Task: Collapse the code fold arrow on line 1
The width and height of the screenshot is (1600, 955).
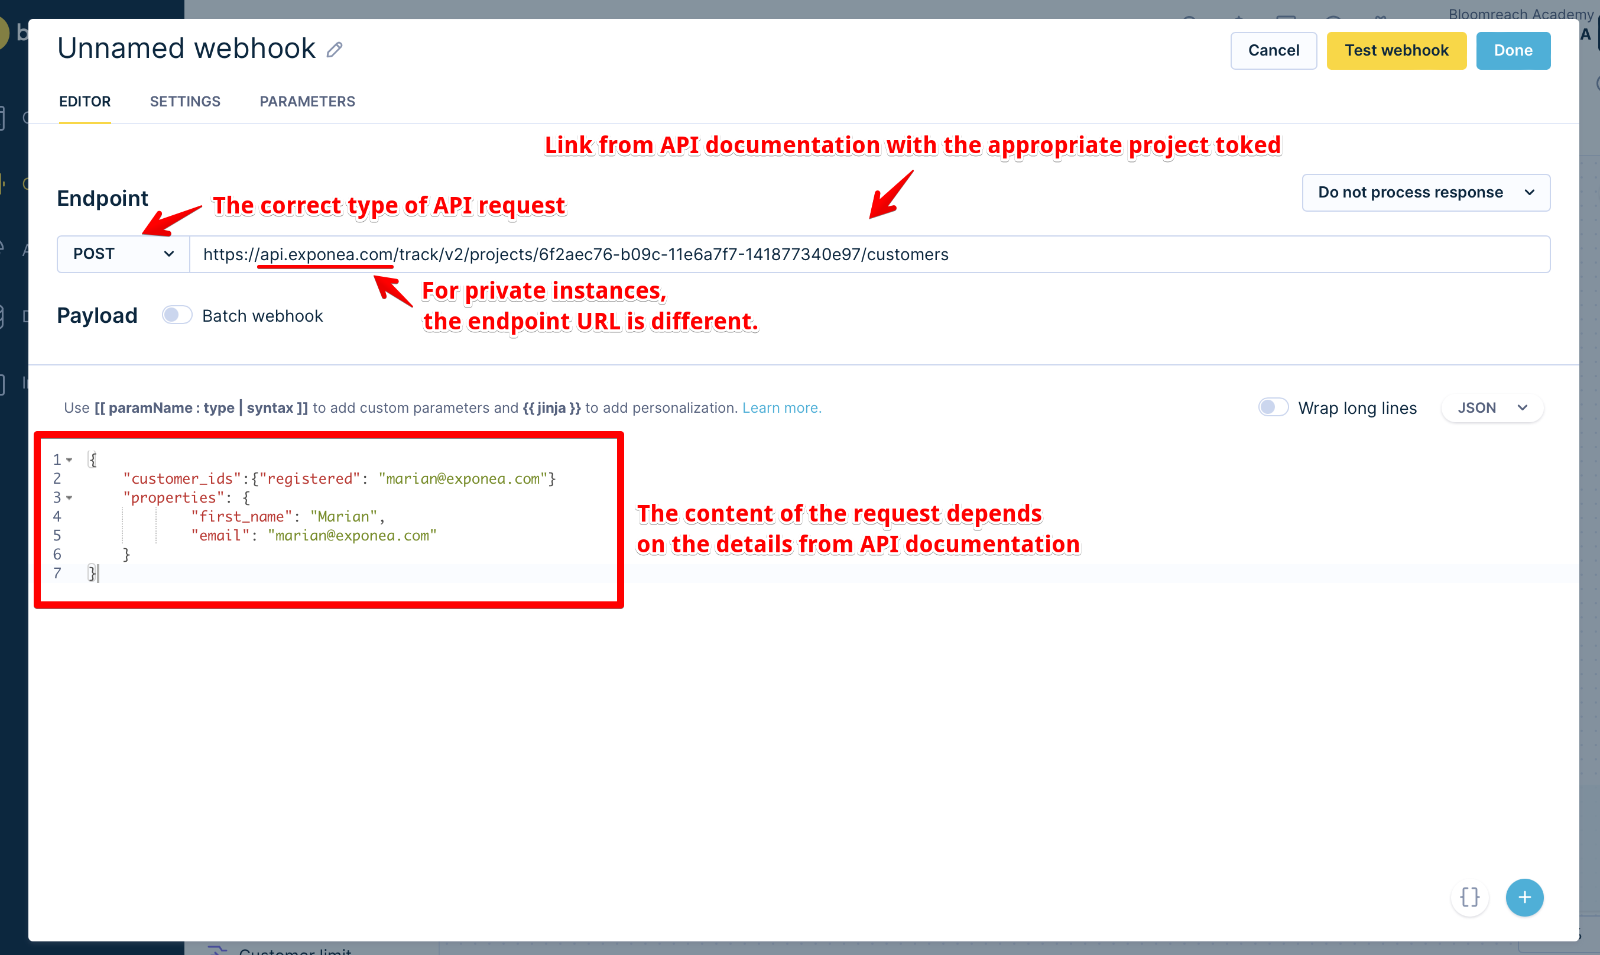Action: click(x=70, y=460)
